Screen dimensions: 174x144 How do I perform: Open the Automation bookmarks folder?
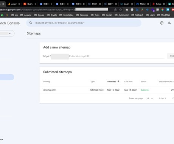122,15
